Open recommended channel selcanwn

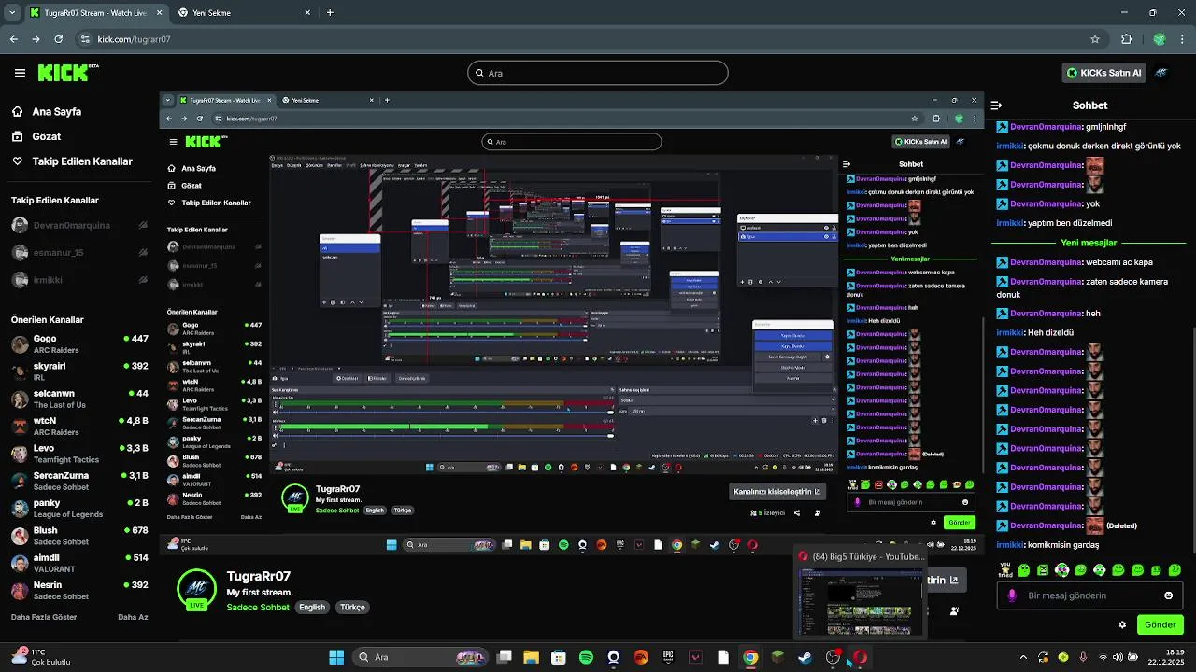coord(79,399)
